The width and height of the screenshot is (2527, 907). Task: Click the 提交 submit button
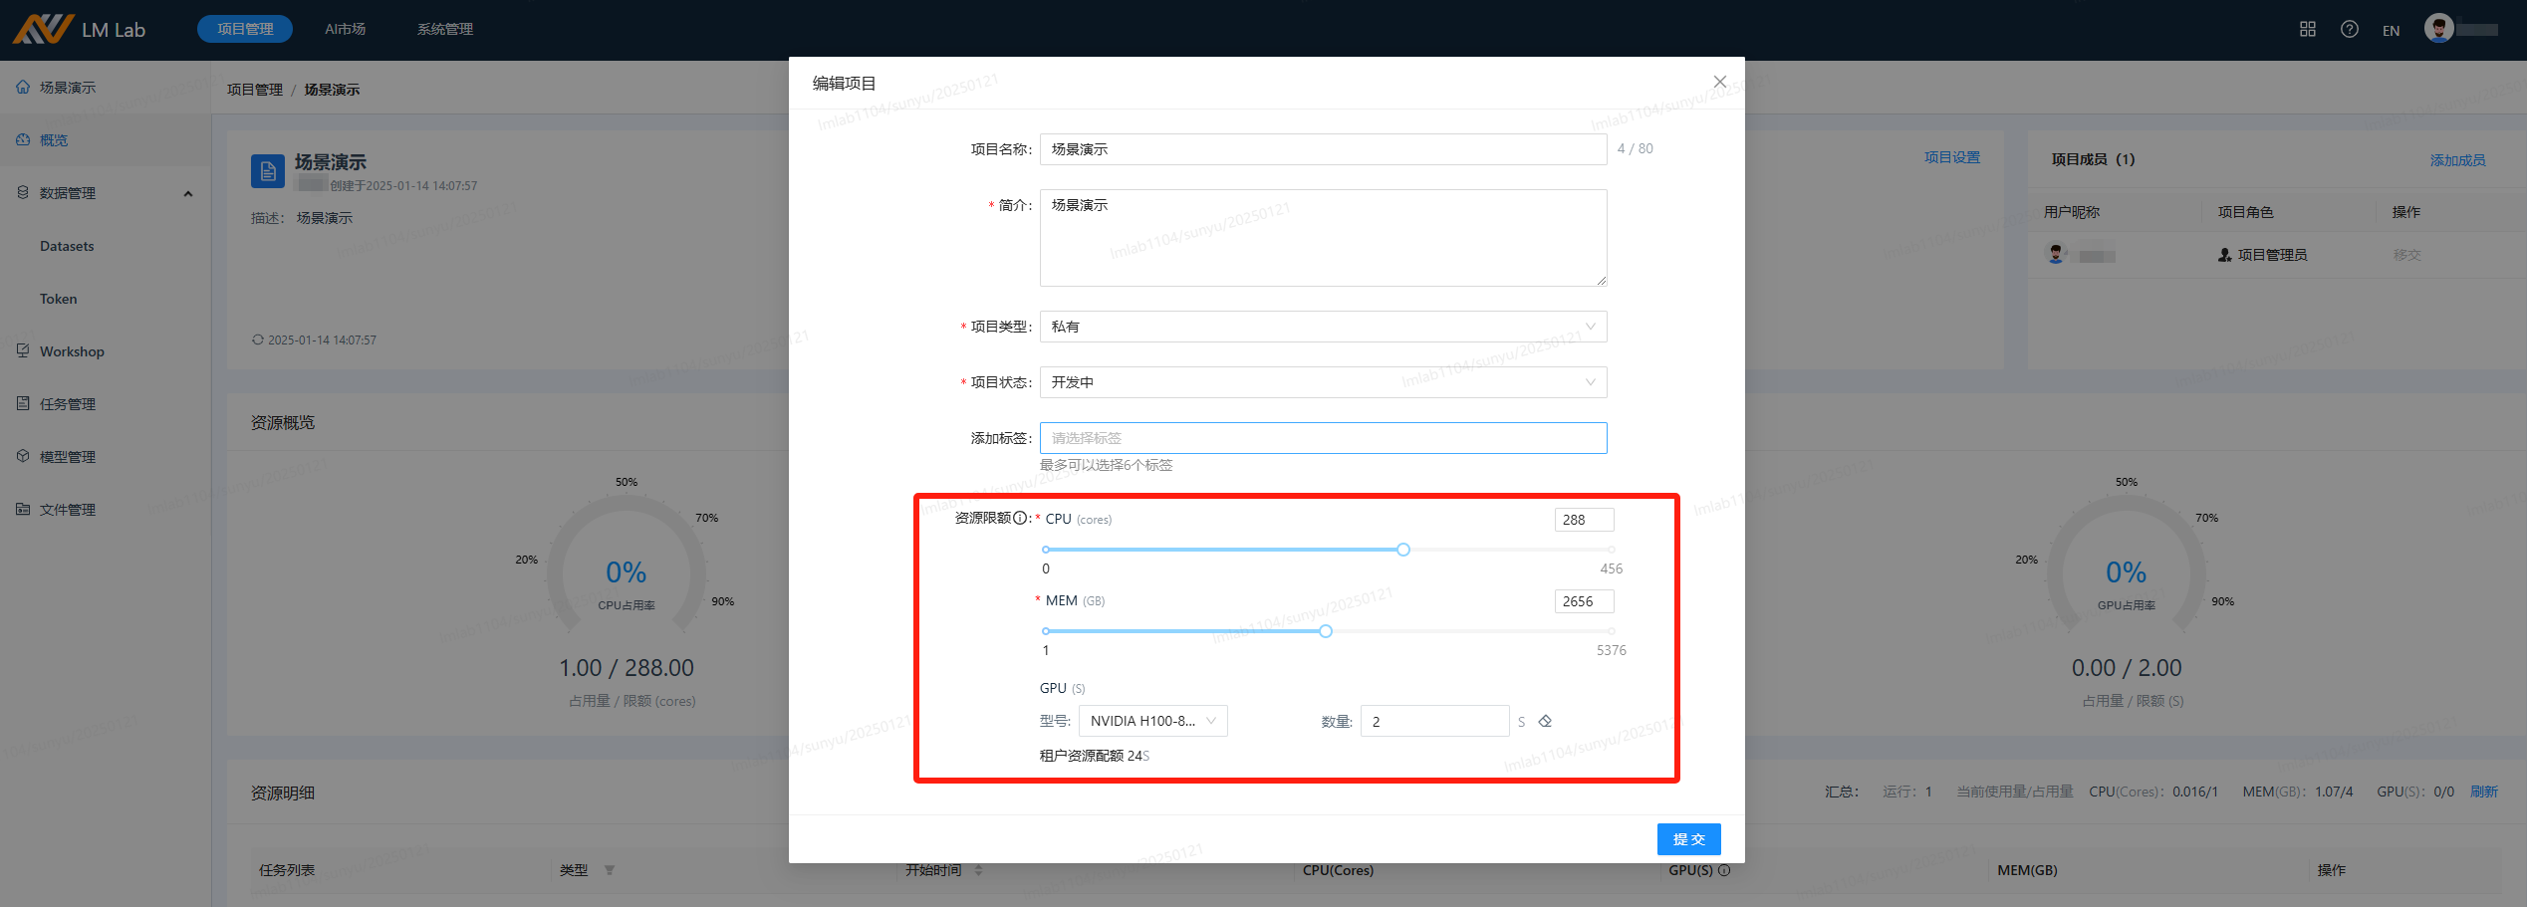click(x=1687, y=839)
